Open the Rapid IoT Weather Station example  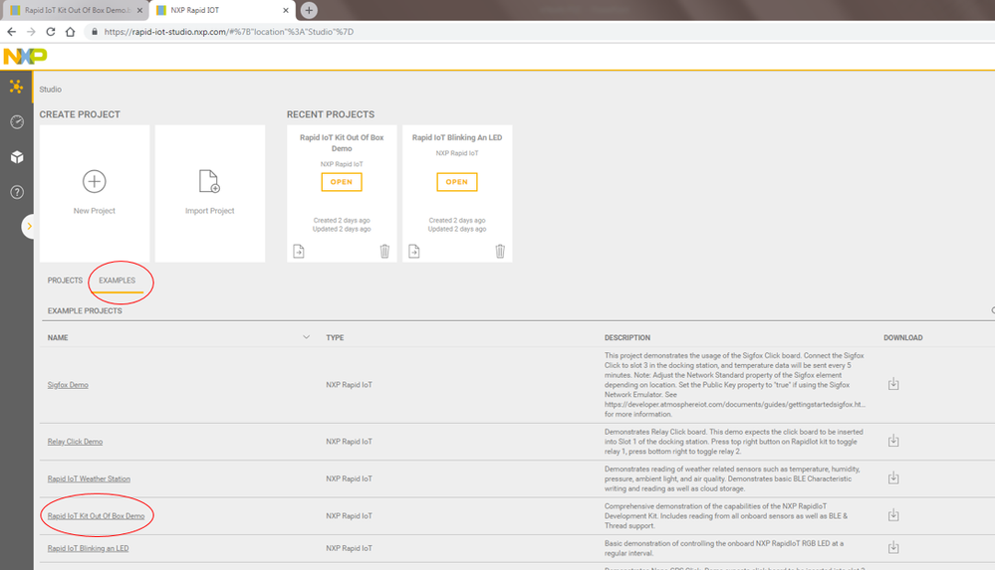(89, 478)
